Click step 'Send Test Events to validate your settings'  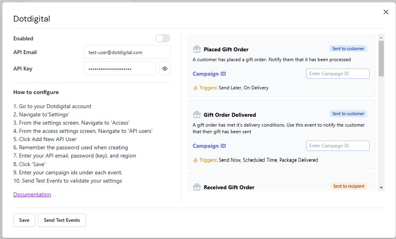pos(68,181)
